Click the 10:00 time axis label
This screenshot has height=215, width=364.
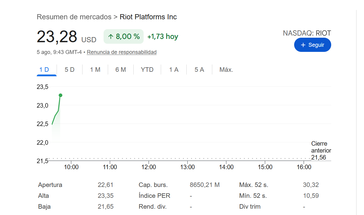coord(71,167)
